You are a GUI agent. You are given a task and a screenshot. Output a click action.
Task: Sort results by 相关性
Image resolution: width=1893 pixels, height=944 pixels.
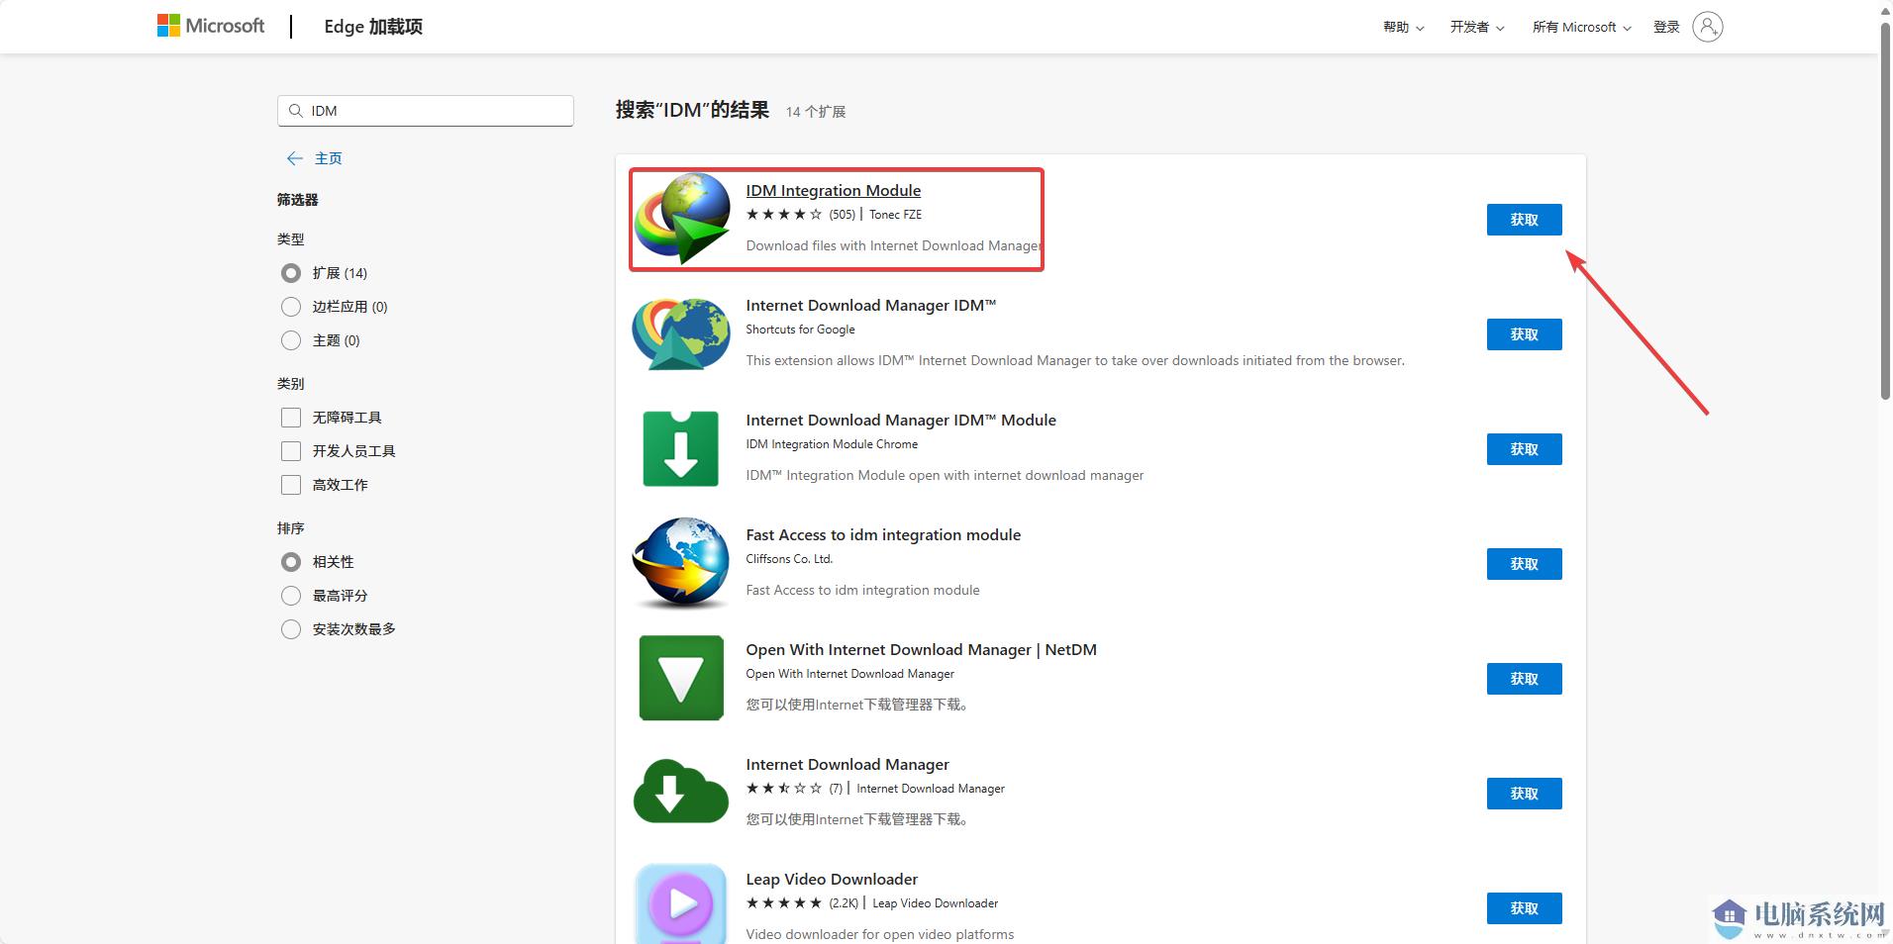[291, 562]
